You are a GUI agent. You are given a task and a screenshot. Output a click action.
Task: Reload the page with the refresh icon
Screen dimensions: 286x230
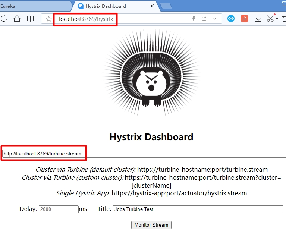point(4,19)
